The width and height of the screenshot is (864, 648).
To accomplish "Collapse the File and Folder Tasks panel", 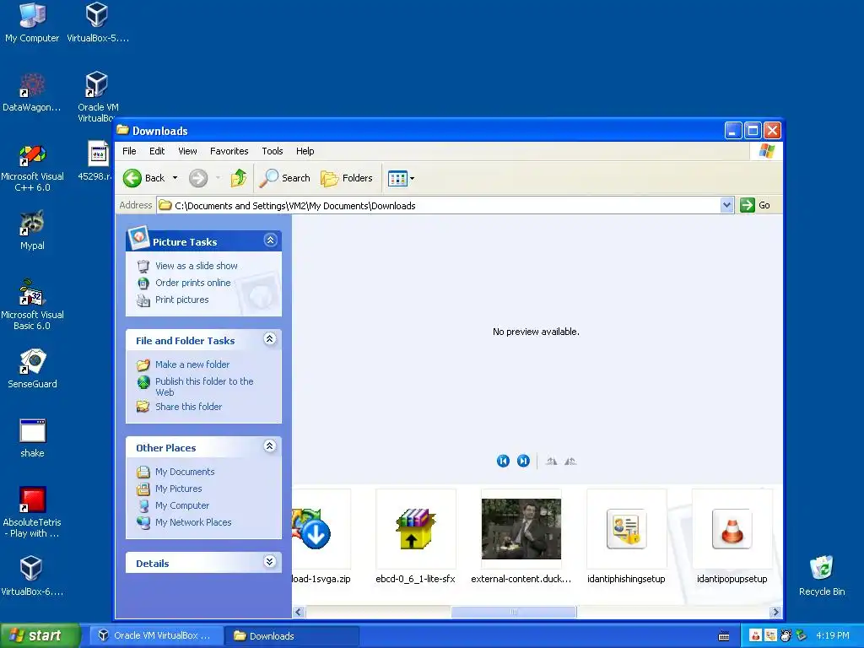I will point(269,339).
